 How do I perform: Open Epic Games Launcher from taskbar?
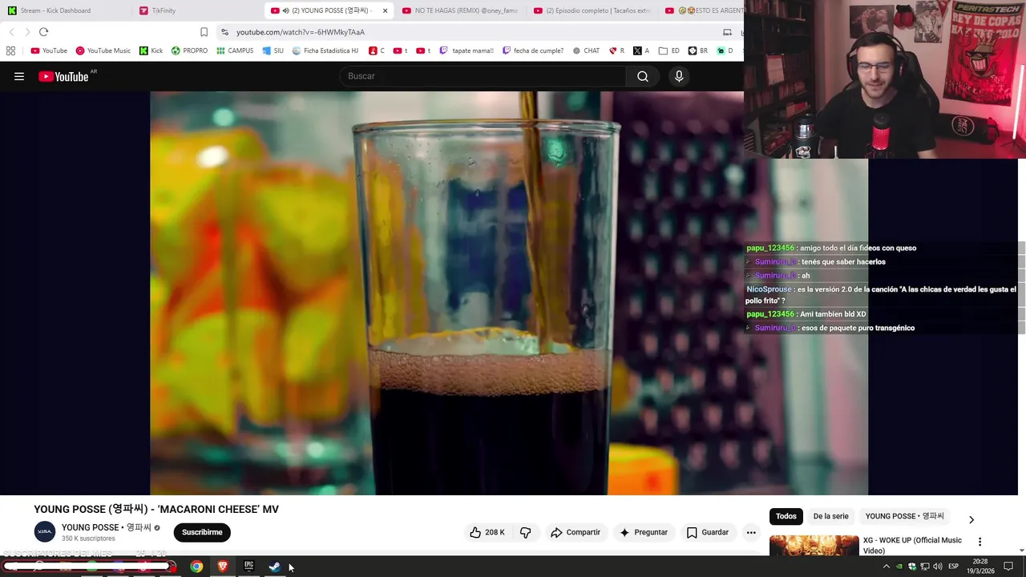tap(249, 567)
